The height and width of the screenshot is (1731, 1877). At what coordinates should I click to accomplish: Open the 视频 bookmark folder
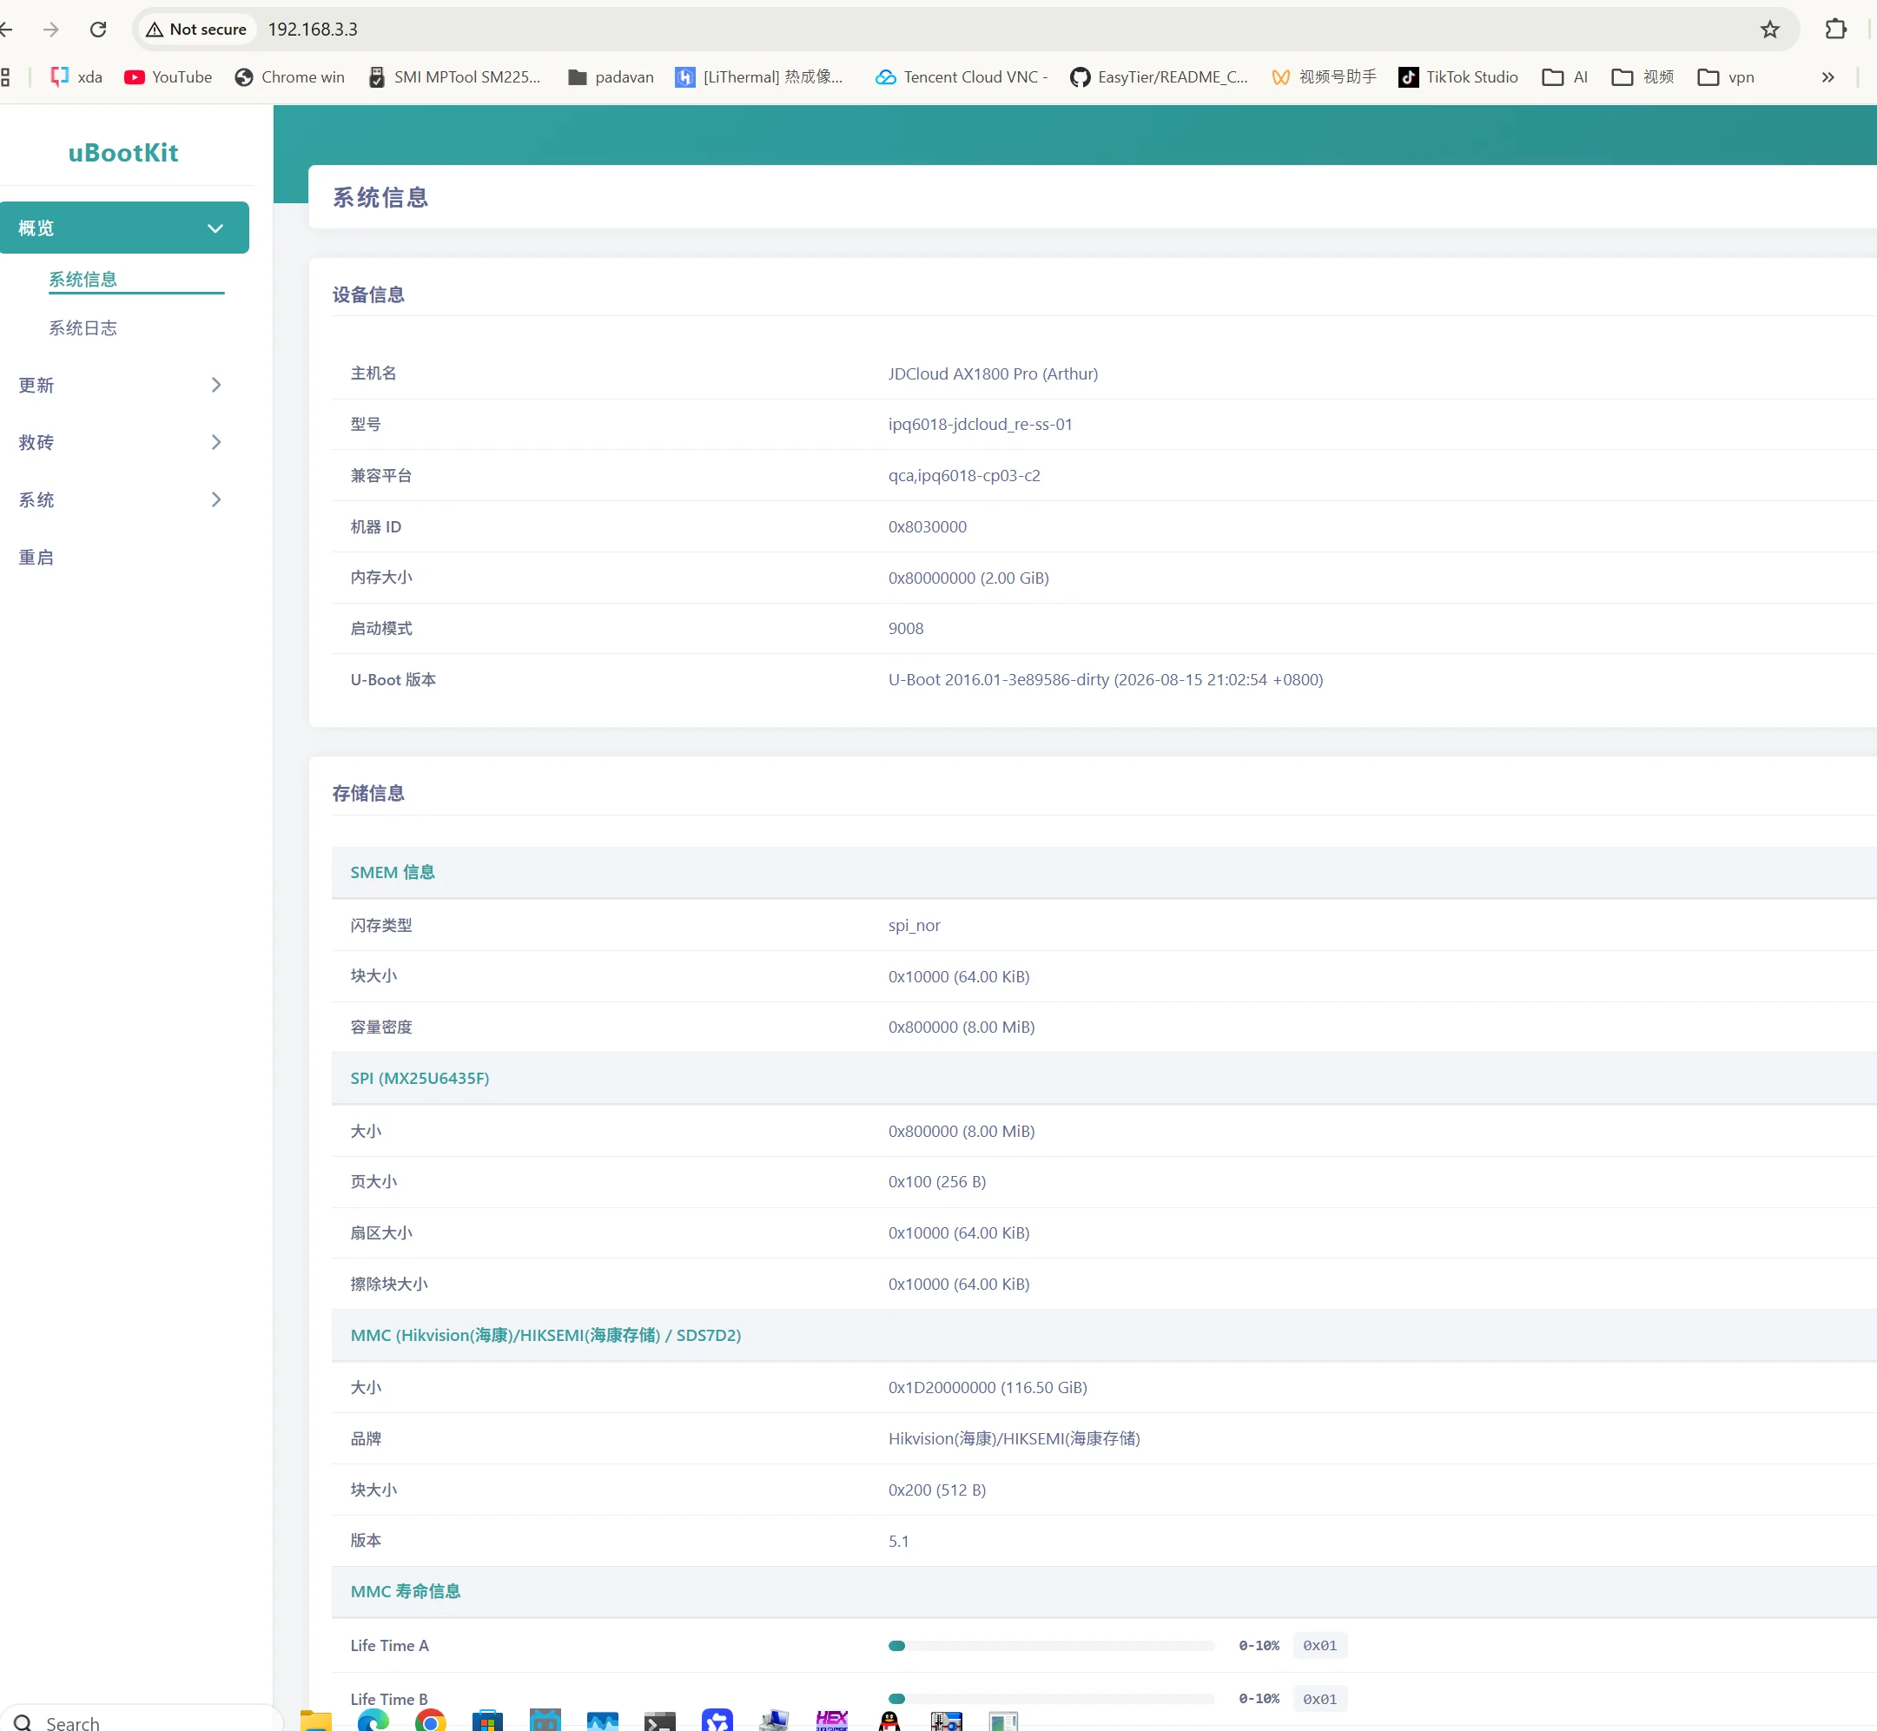(1642, 76)
